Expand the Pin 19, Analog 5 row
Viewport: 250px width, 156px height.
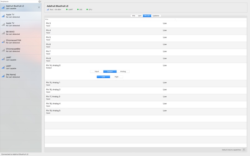[146, 112]
